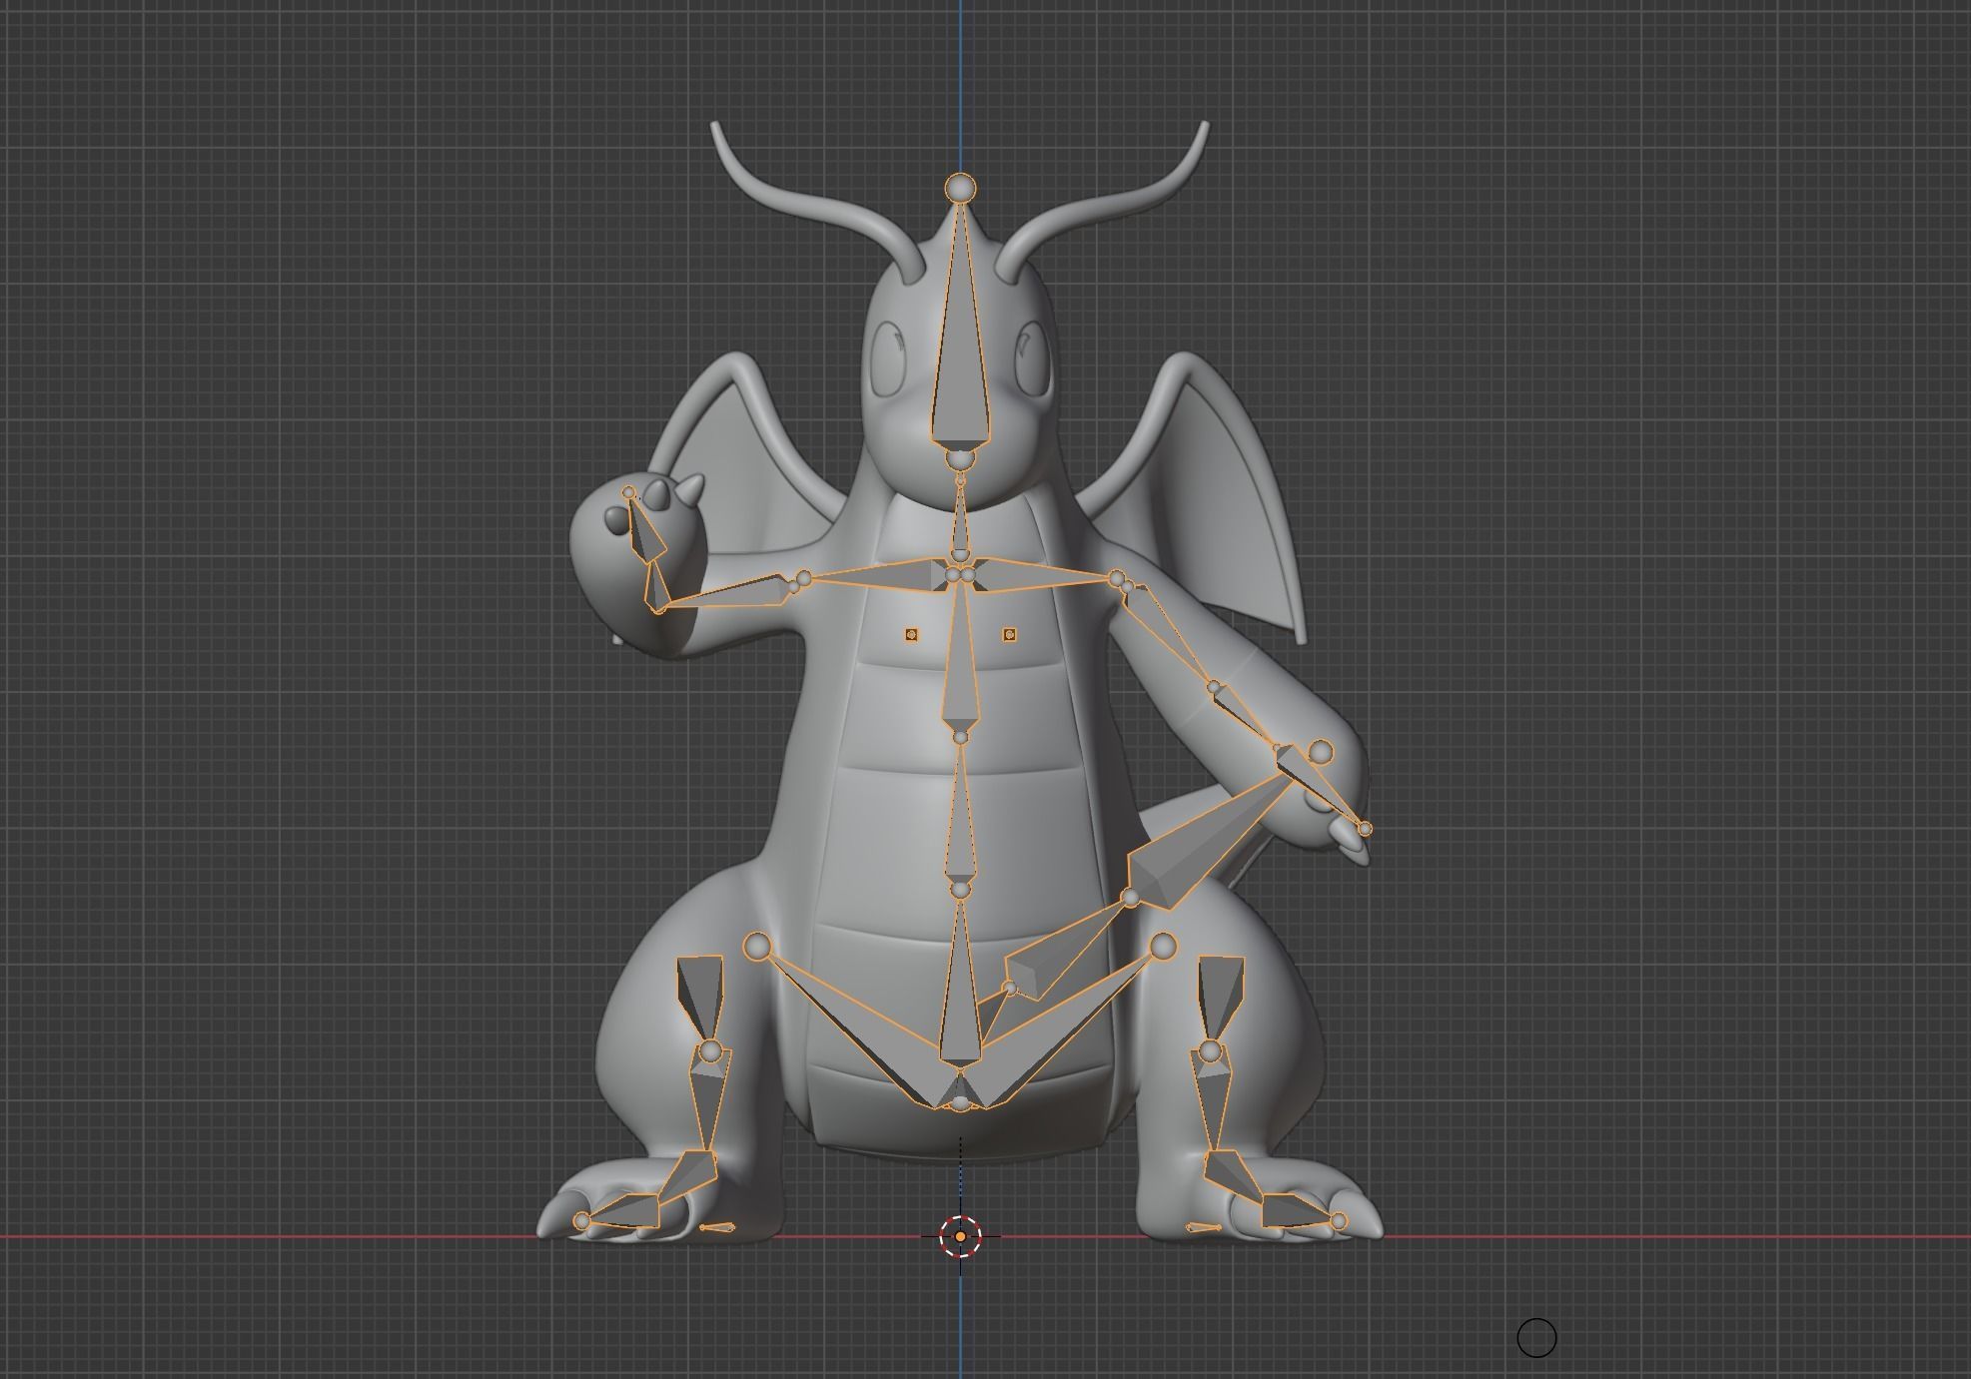Viewport: 1971px width, 1379px height.
Task: Click the hip joint sphere above the raised-fist-side thigh
Action: [757, 945]
